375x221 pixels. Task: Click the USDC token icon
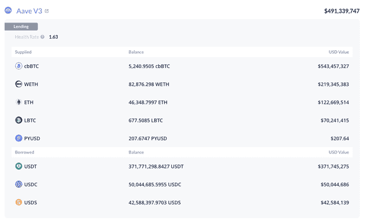point(18,185)
